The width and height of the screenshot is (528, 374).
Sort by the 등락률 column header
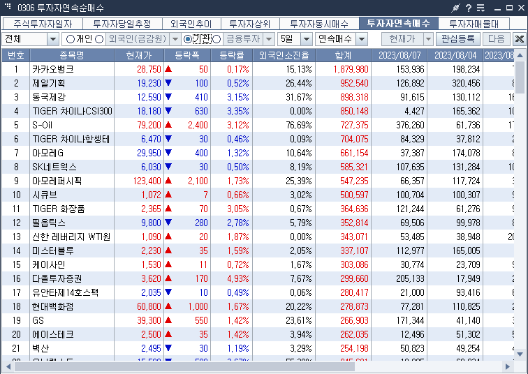point(231,55)
